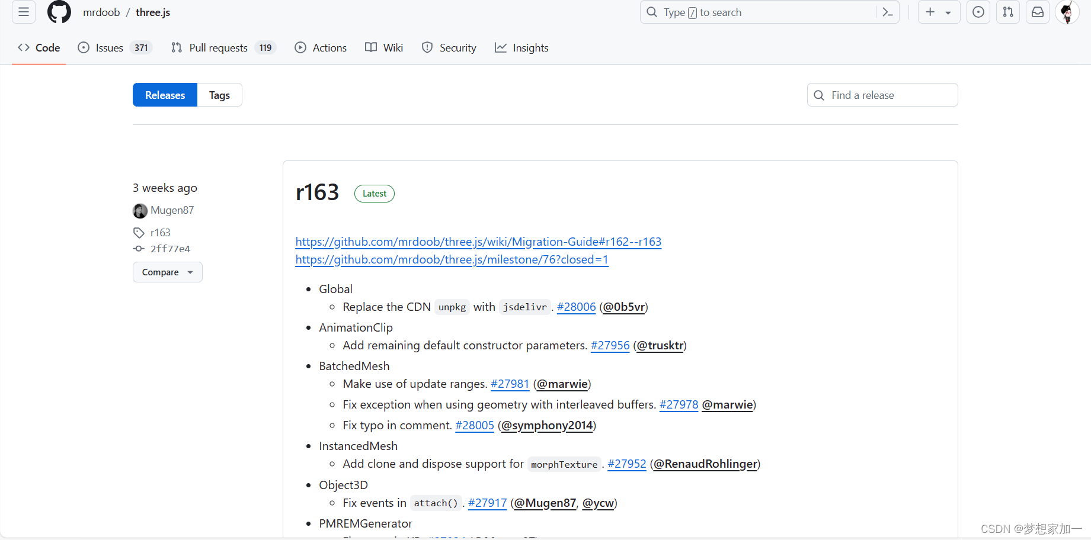Click the '3 weeks ago' timestamp
The width and height of the screenshot is (1091, 540).
[x=165, y=188]
